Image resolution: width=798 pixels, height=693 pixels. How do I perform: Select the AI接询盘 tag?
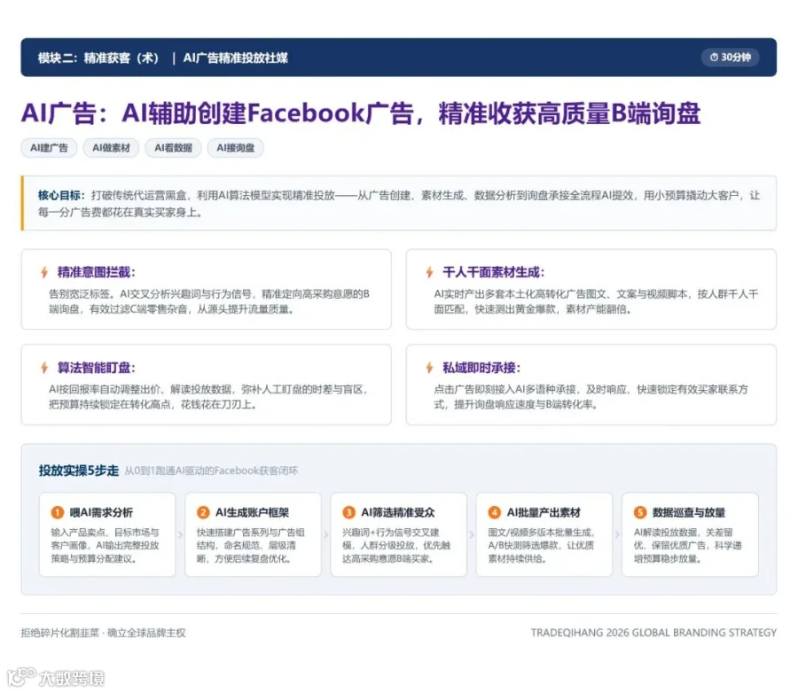click(235, 148)
